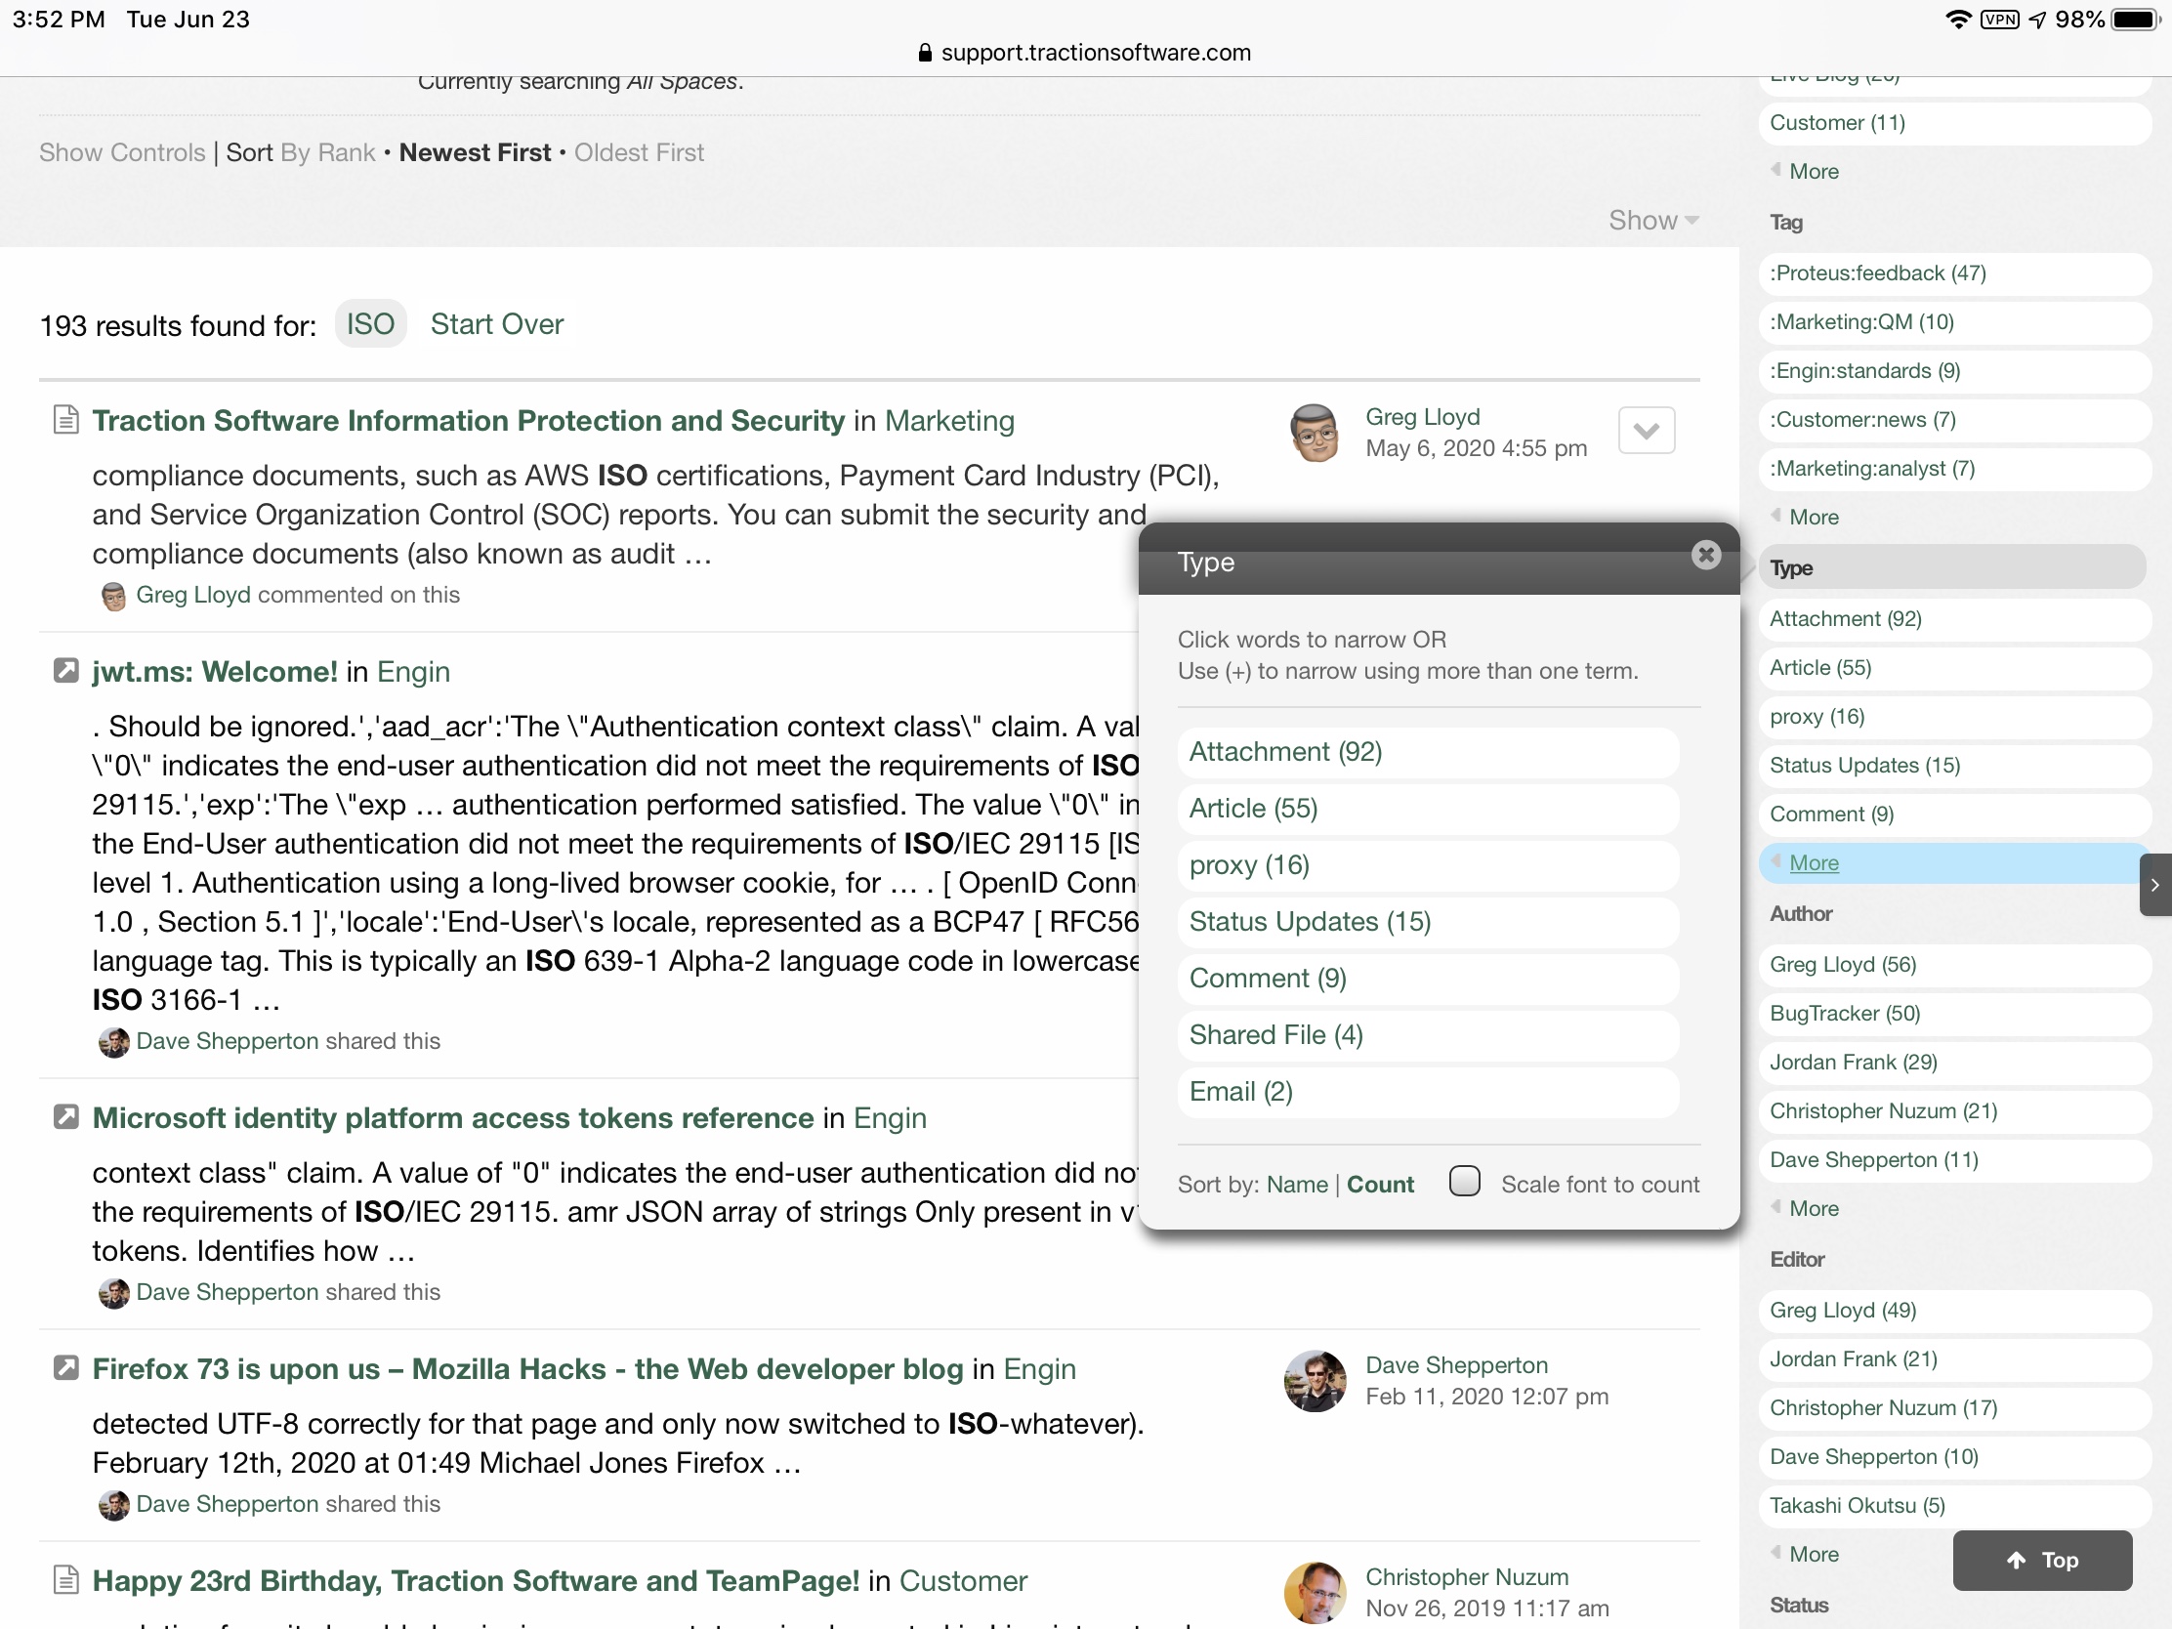Viewport: 2172px width, 1629px height.
Task: Click Dave Shepperton's avatar on Firefox 73 result
Action: pos(1314,1381)
